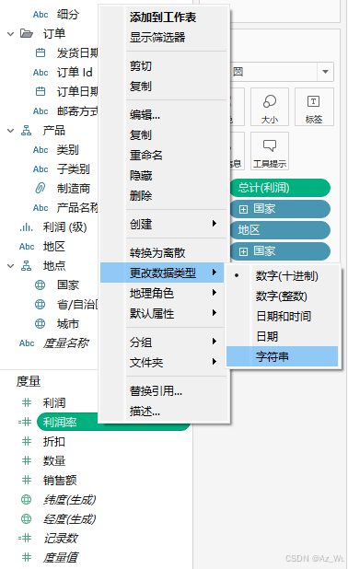Open the 工具提示 tooltip mark card
348x569 pixels.
(x=270, y=151)
